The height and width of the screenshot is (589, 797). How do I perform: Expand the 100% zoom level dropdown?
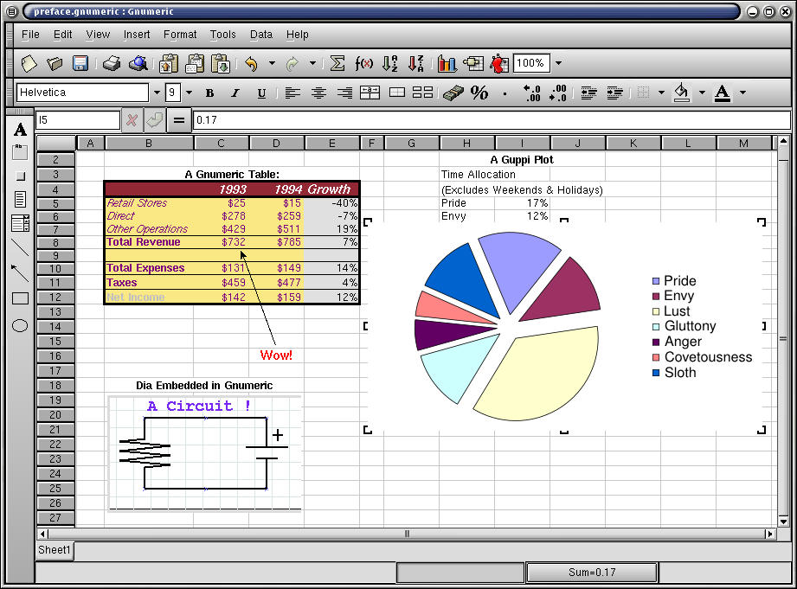pyautogui.click(x=558, y=63)
